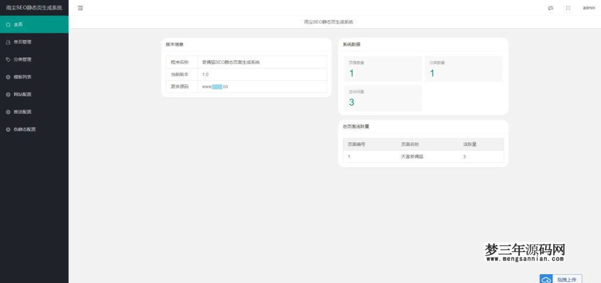The image size is (601, 283).
Task: Select the 更多源码 table cell
Action: pyautogui.click(x=182, y=87)
